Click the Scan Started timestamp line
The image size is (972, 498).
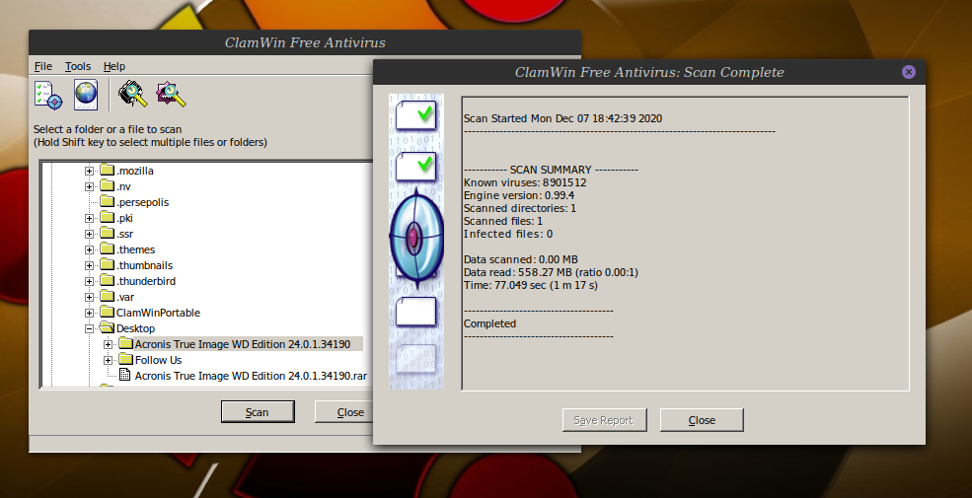pyautogui.click(x=562, y=118)
